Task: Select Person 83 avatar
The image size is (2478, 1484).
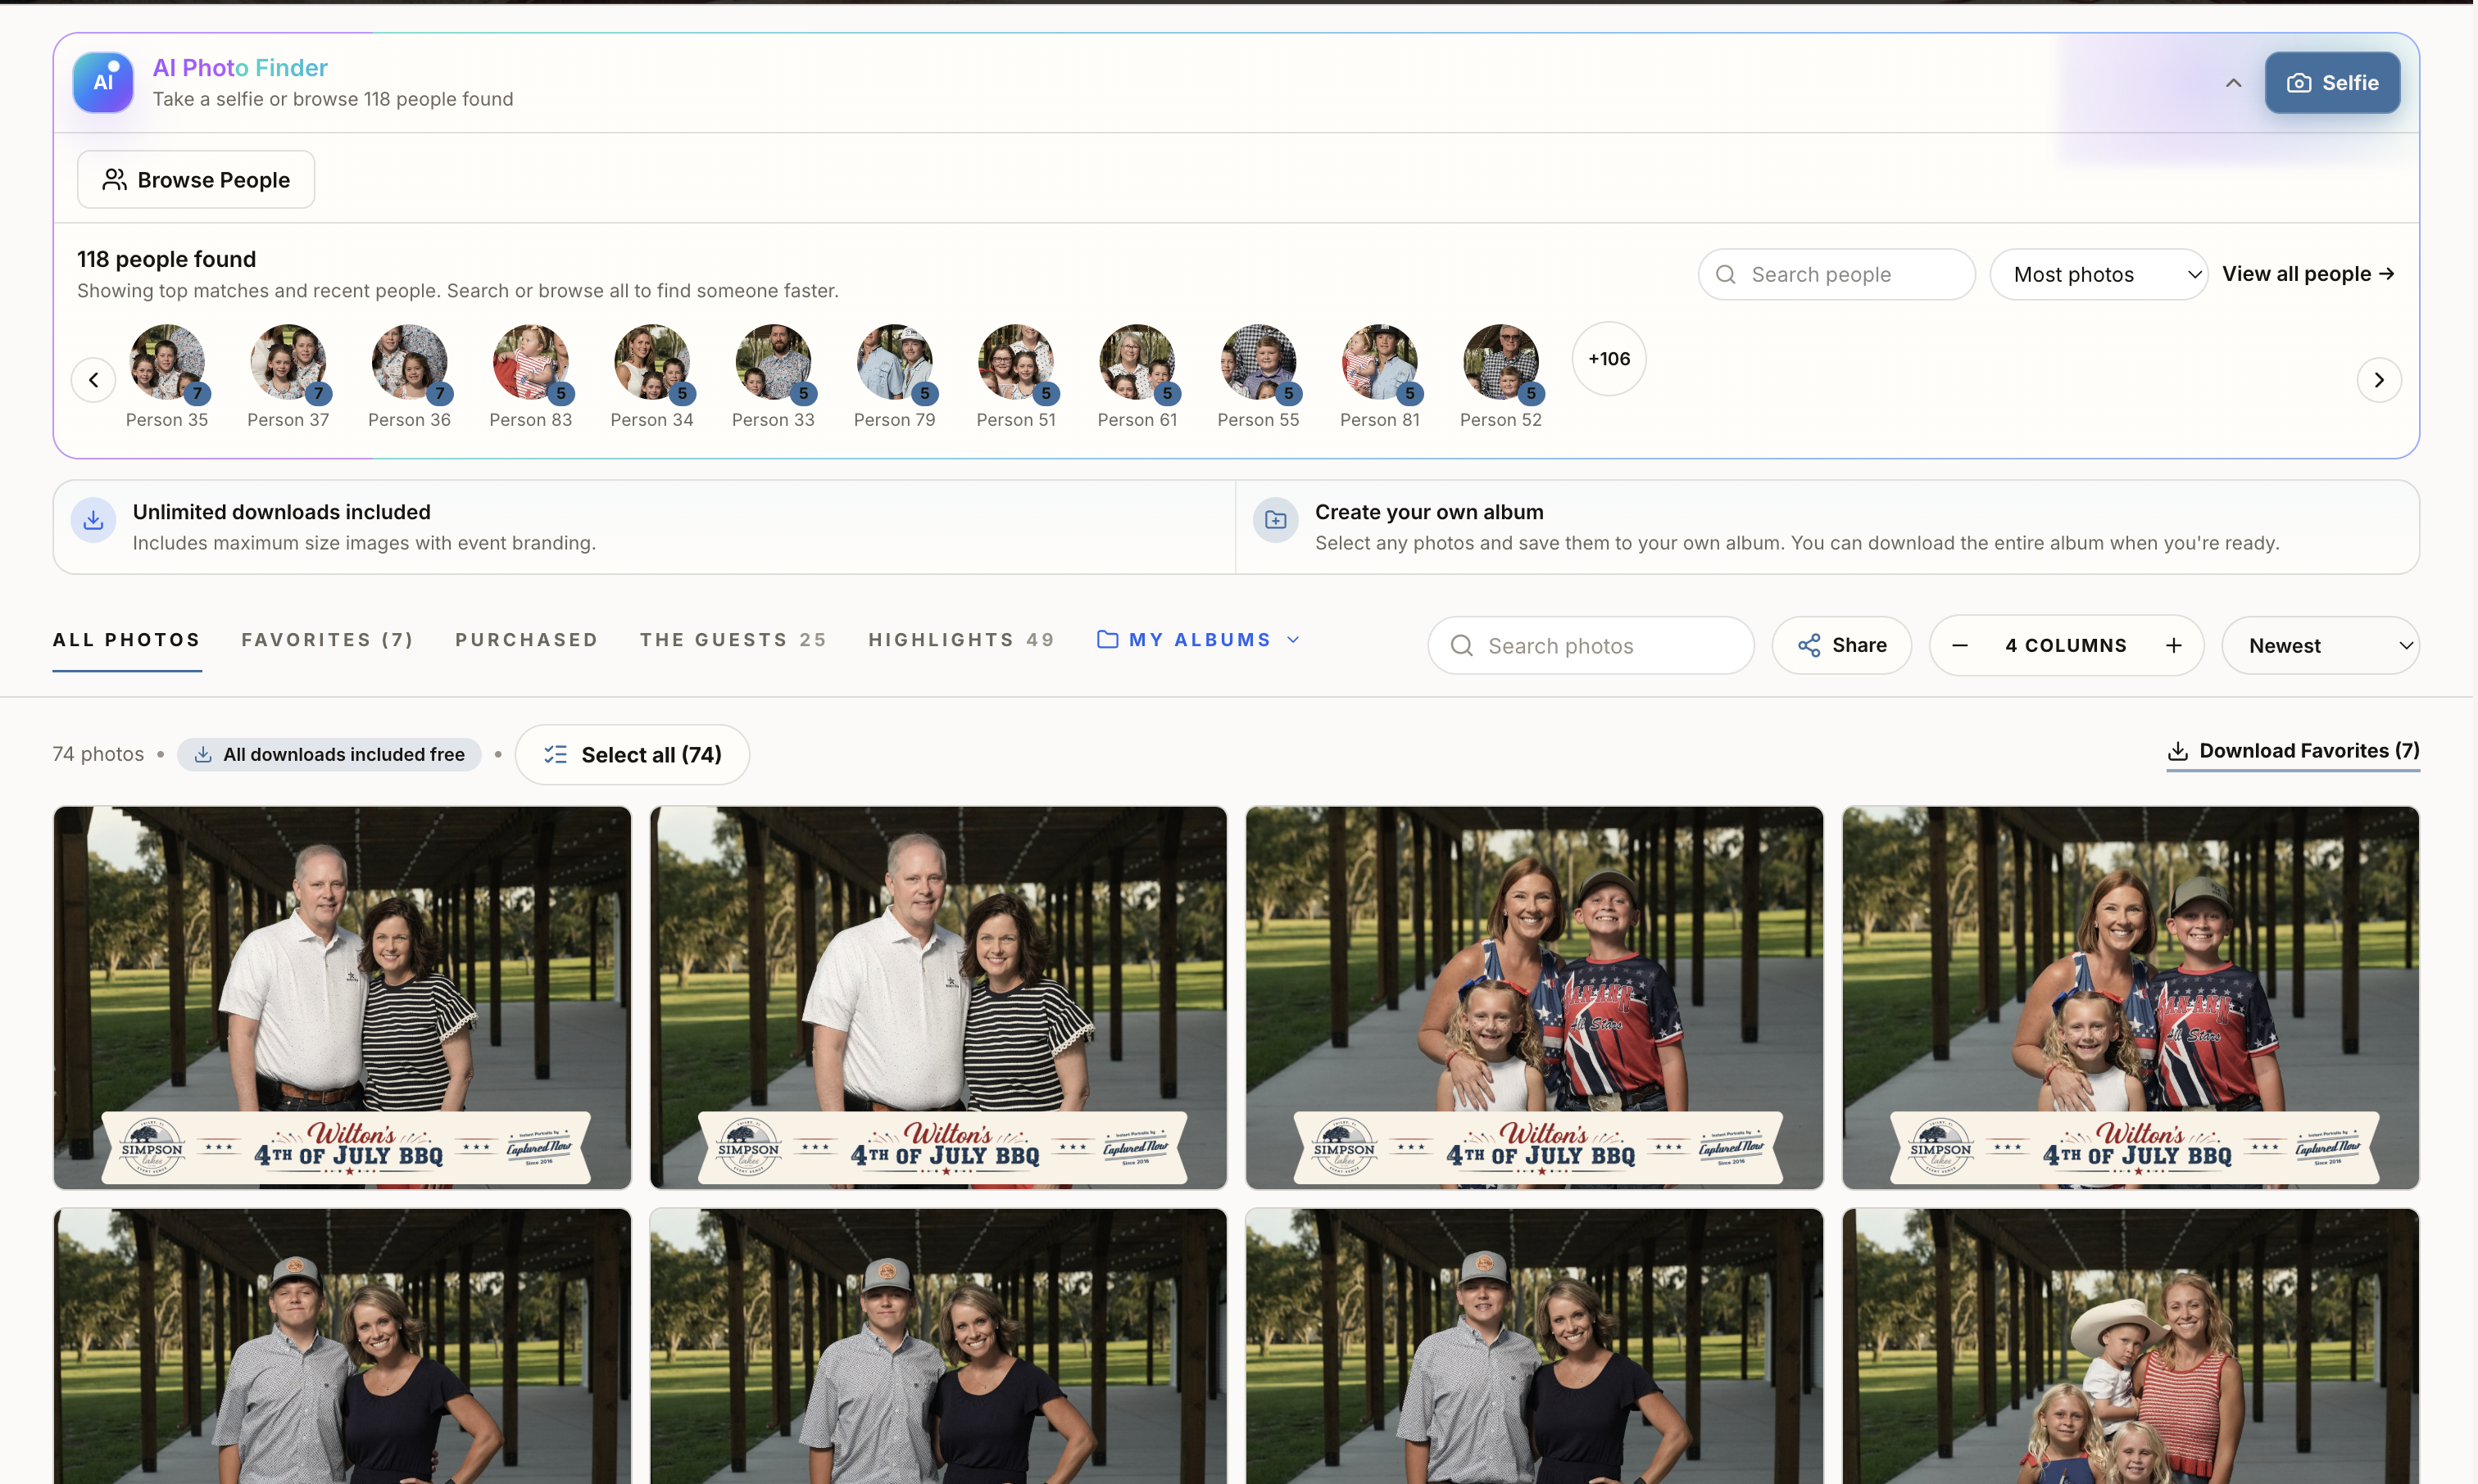Action: [x=531, y=362]
